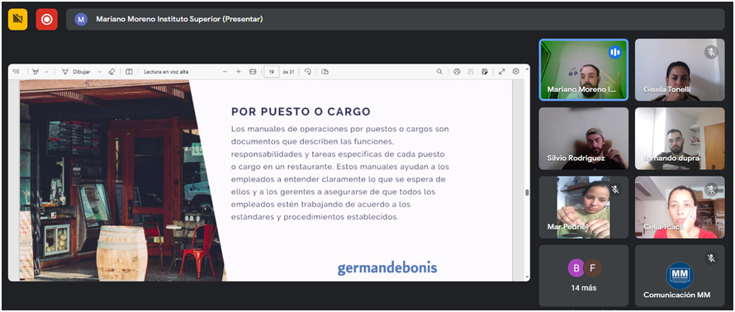This screenshot has width=735, height=312.
Task: Open the PDF table of contents icon
Action: click(x=17, y=72)
